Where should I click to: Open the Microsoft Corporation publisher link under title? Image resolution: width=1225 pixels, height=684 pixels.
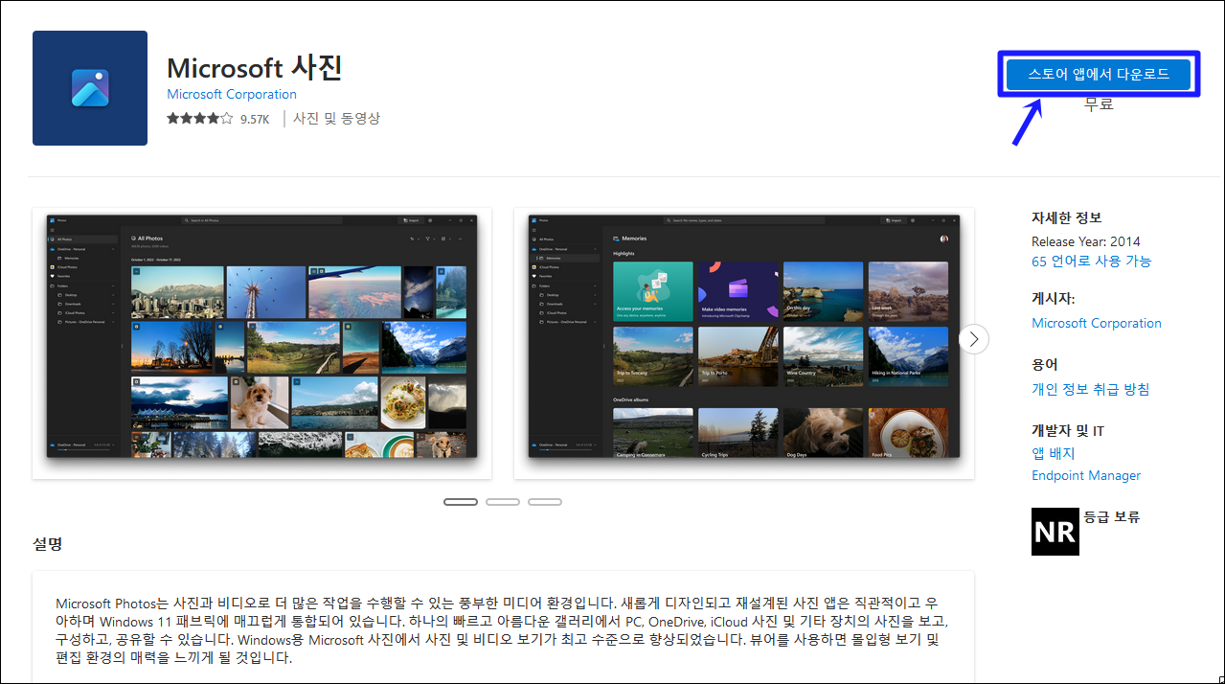click(x=232, y=94)
